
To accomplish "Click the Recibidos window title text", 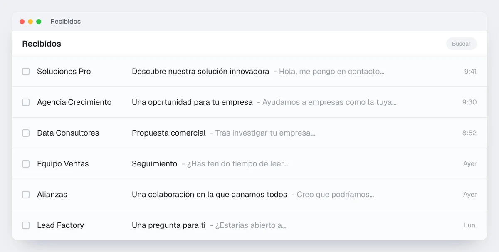I will point(66,22).
